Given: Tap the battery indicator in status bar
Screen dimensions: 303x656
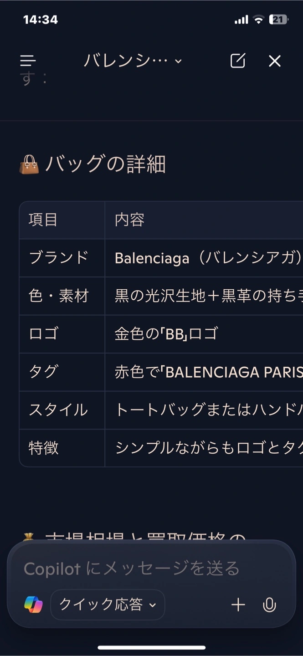Looking at the screenshot, I should (x=278, y=20).
